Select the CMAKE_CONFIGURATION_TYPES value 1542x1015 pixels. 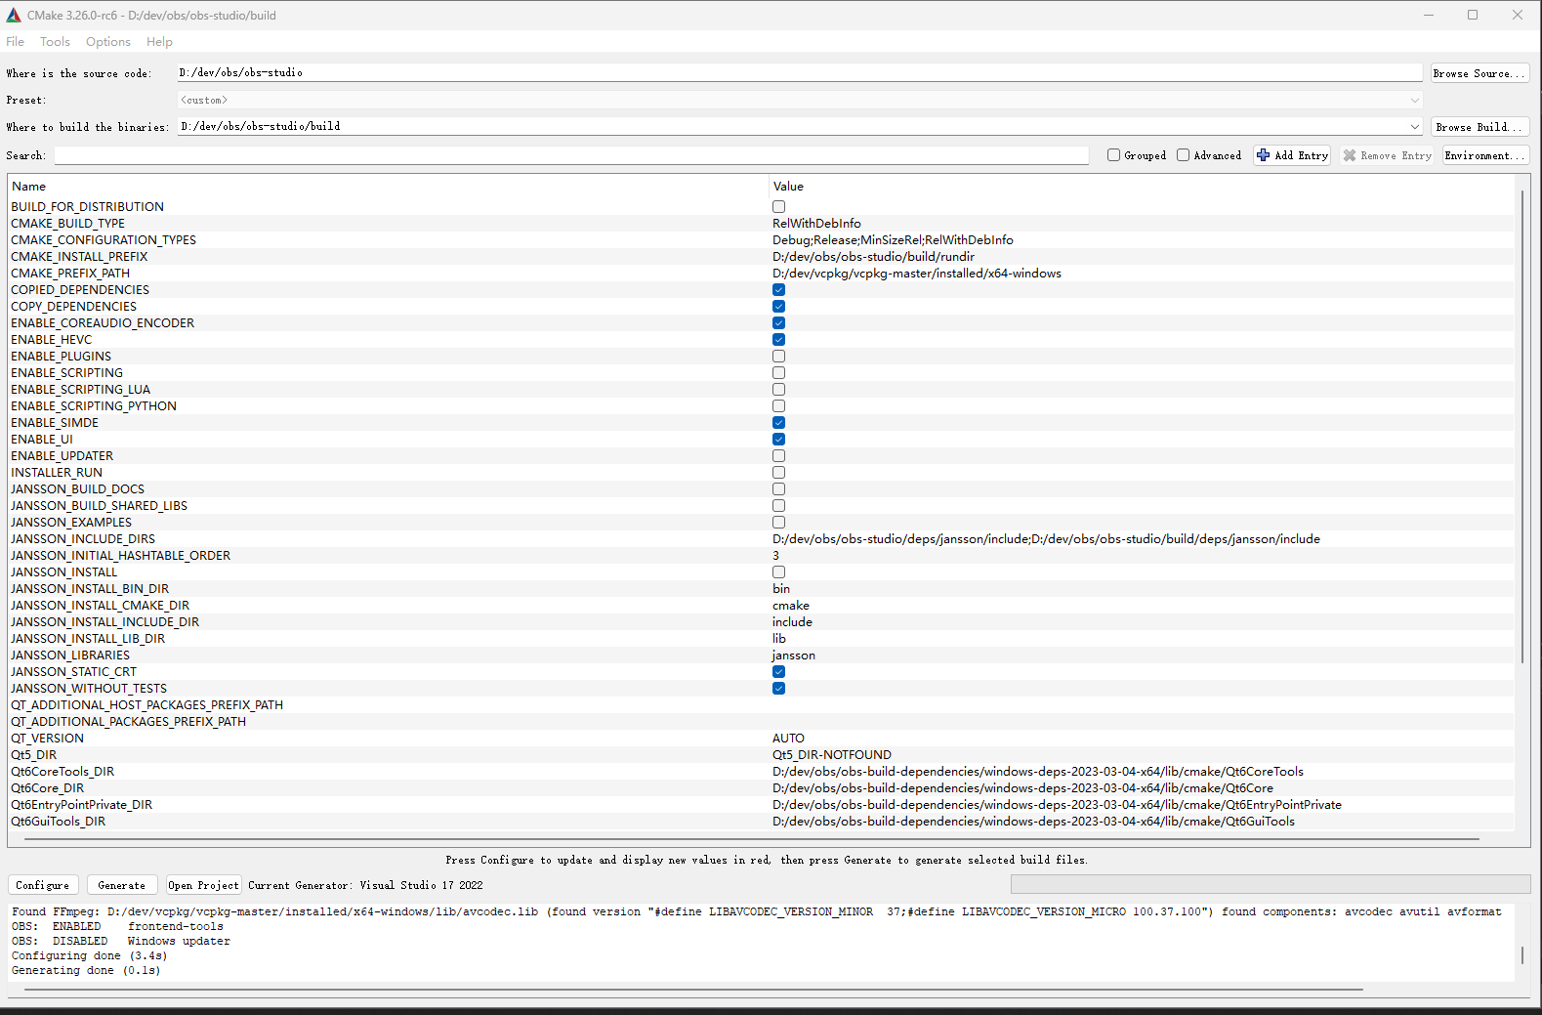click(x=893, y=240)
